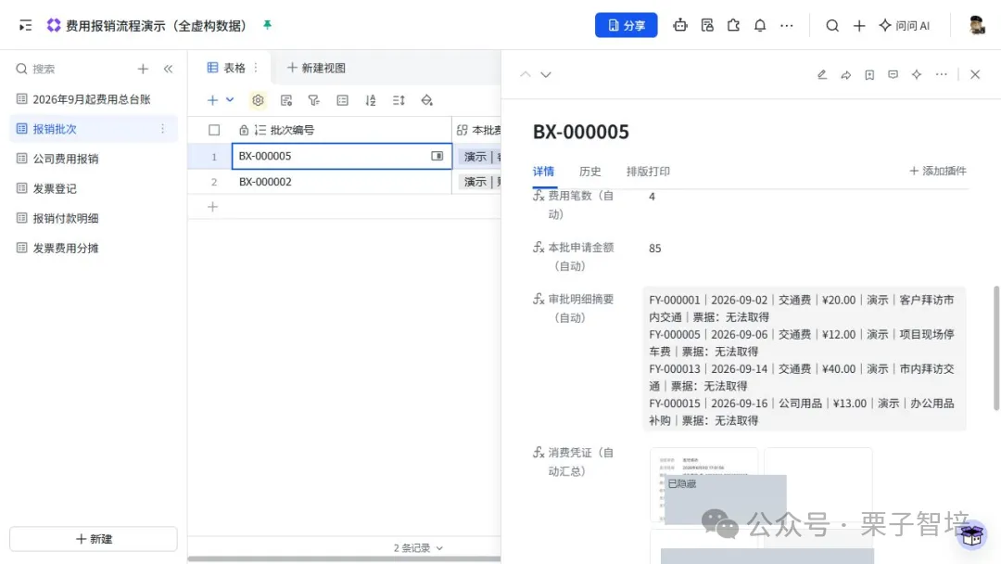Switch to 表格 view tab
Image resolution: width=1001 pixels, height=564 pixels.
[227, 68]
